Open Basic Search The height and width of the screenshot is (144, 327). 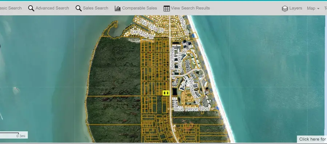click(x=11, y=8)
